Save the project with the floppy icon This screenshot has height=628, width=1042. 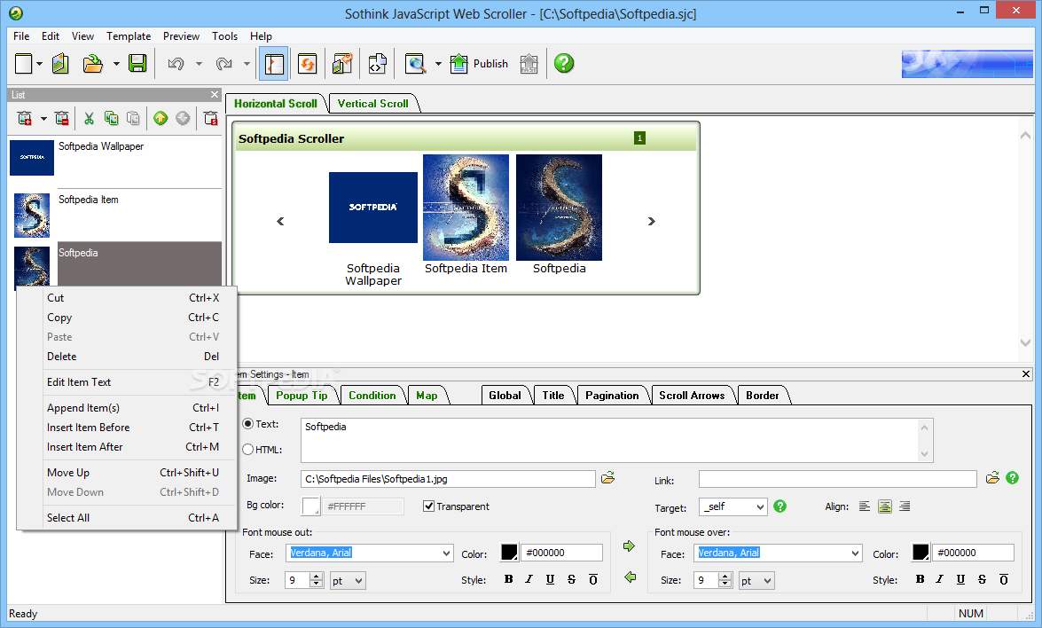(137, 64)
